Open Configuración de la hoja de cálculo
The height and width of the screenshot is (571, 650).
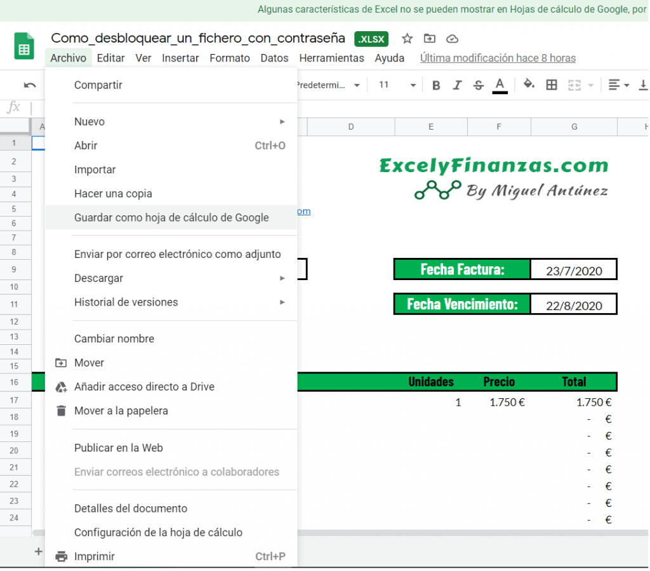171,532
